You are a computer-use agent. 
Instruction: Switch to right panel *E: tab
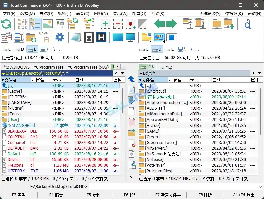point(165,67)
